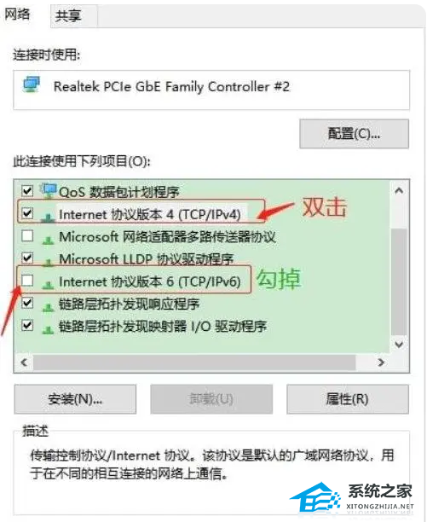Click the 属性(R) button
The height and width of the screenshot is (522, 427).
(x=348, y=399)
